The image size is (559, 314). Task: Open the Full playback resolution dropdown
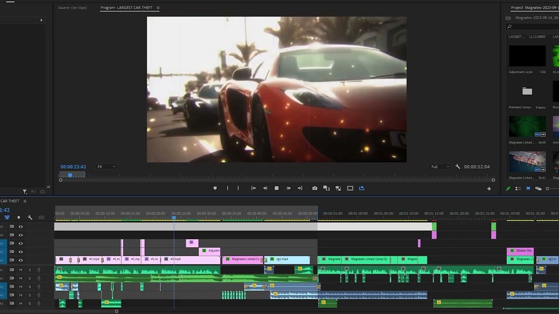pyautogui.click(x=440, y=167)
